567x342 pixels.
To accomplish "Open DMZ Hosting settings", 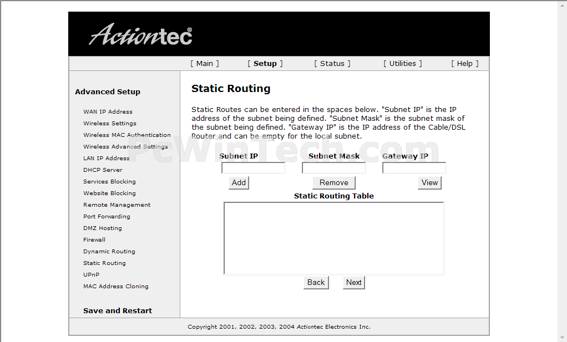I will [102, 228].
